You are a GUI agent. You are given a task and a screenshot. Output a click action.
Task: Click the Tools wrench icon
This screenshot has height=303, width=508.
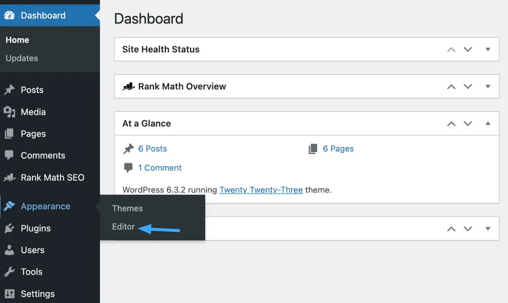[9, 272]
